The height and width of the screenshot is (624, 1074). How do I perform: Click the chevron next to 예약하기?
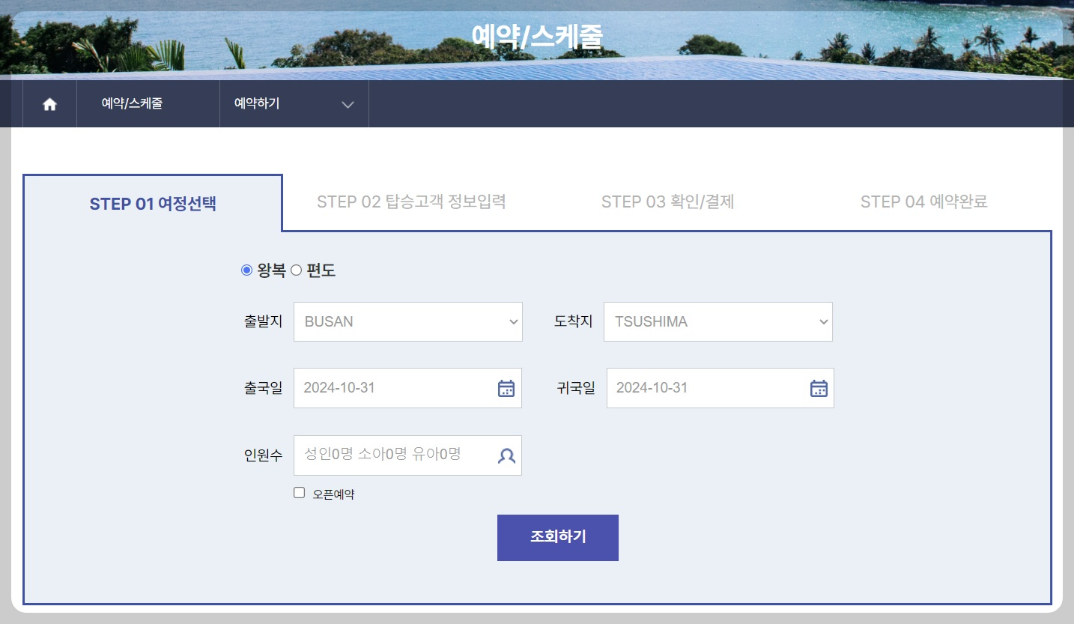[347, 105]
